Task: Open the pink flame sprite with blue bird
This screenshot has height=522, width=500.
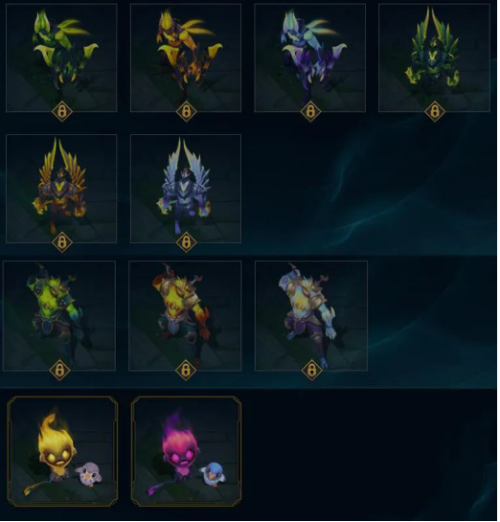Action: 187,451
